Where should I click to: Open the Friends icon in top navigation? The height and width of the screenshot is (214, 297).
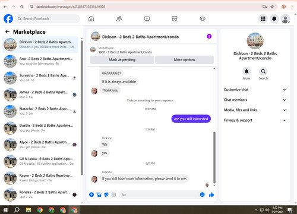pyautogui.click(x=119, y=19)
